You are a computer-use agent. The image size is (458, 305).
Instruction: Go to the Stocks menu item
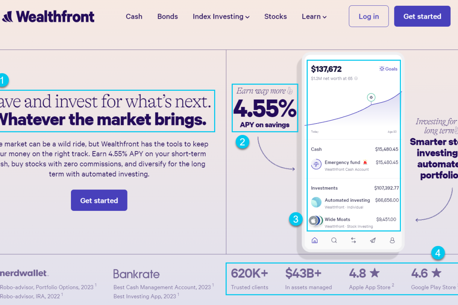pos(276,16)
